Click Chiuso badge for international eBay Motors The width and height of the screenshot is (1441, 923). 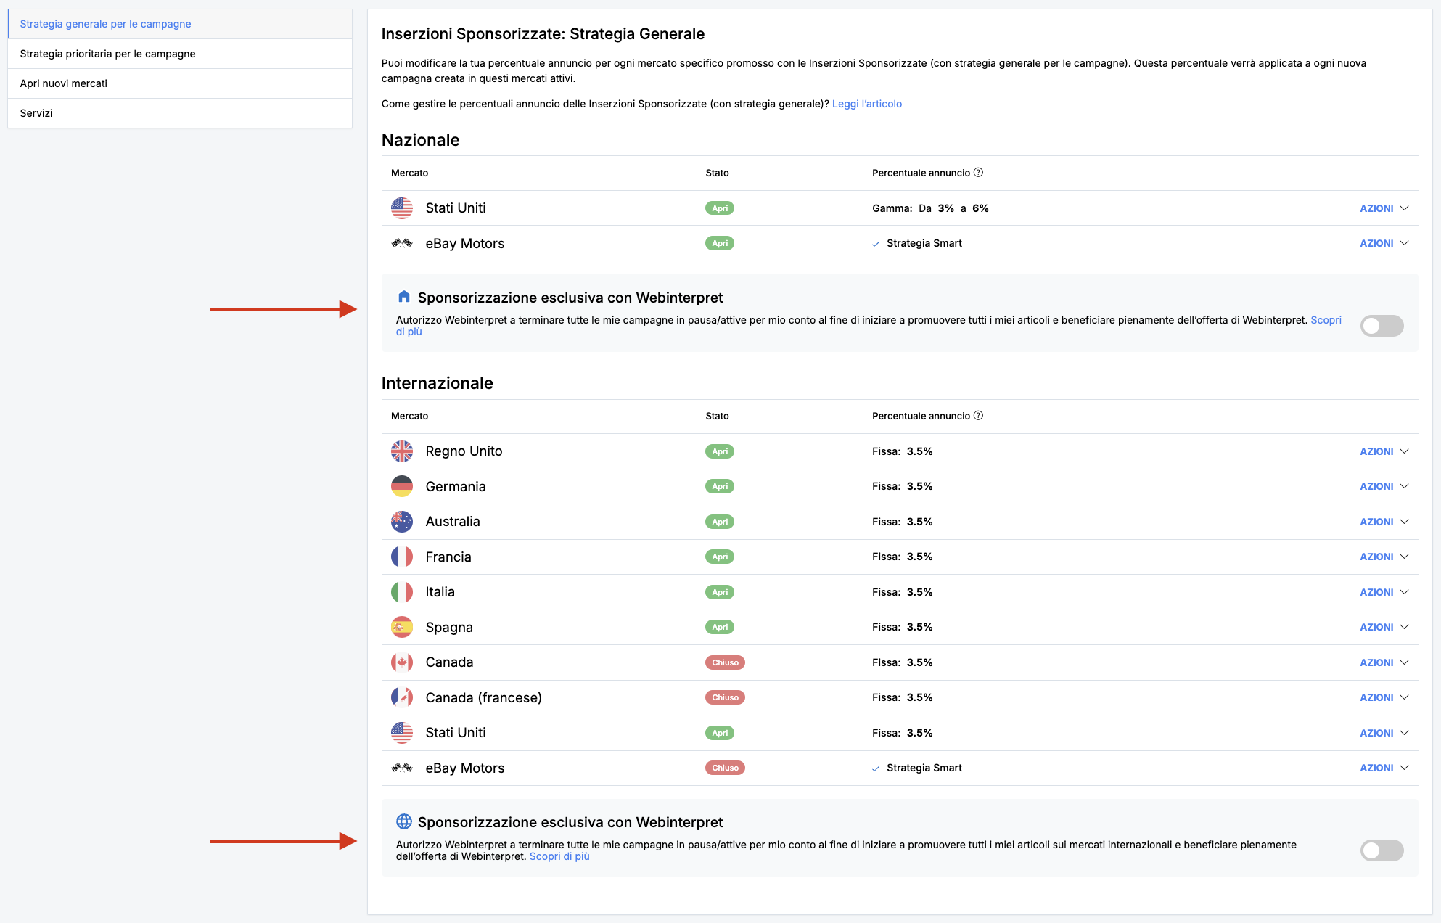tap(725, 768)
